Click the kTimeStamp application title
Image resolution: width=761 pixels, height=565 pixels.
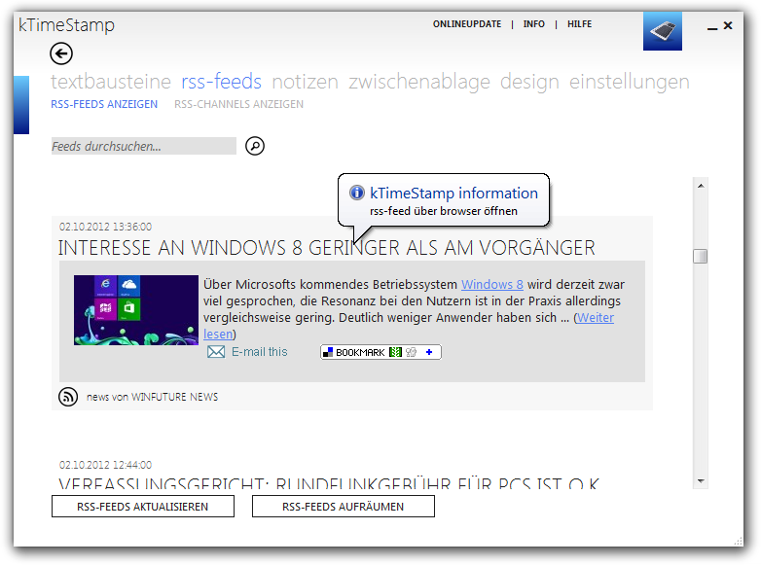[x=66, y=25]
